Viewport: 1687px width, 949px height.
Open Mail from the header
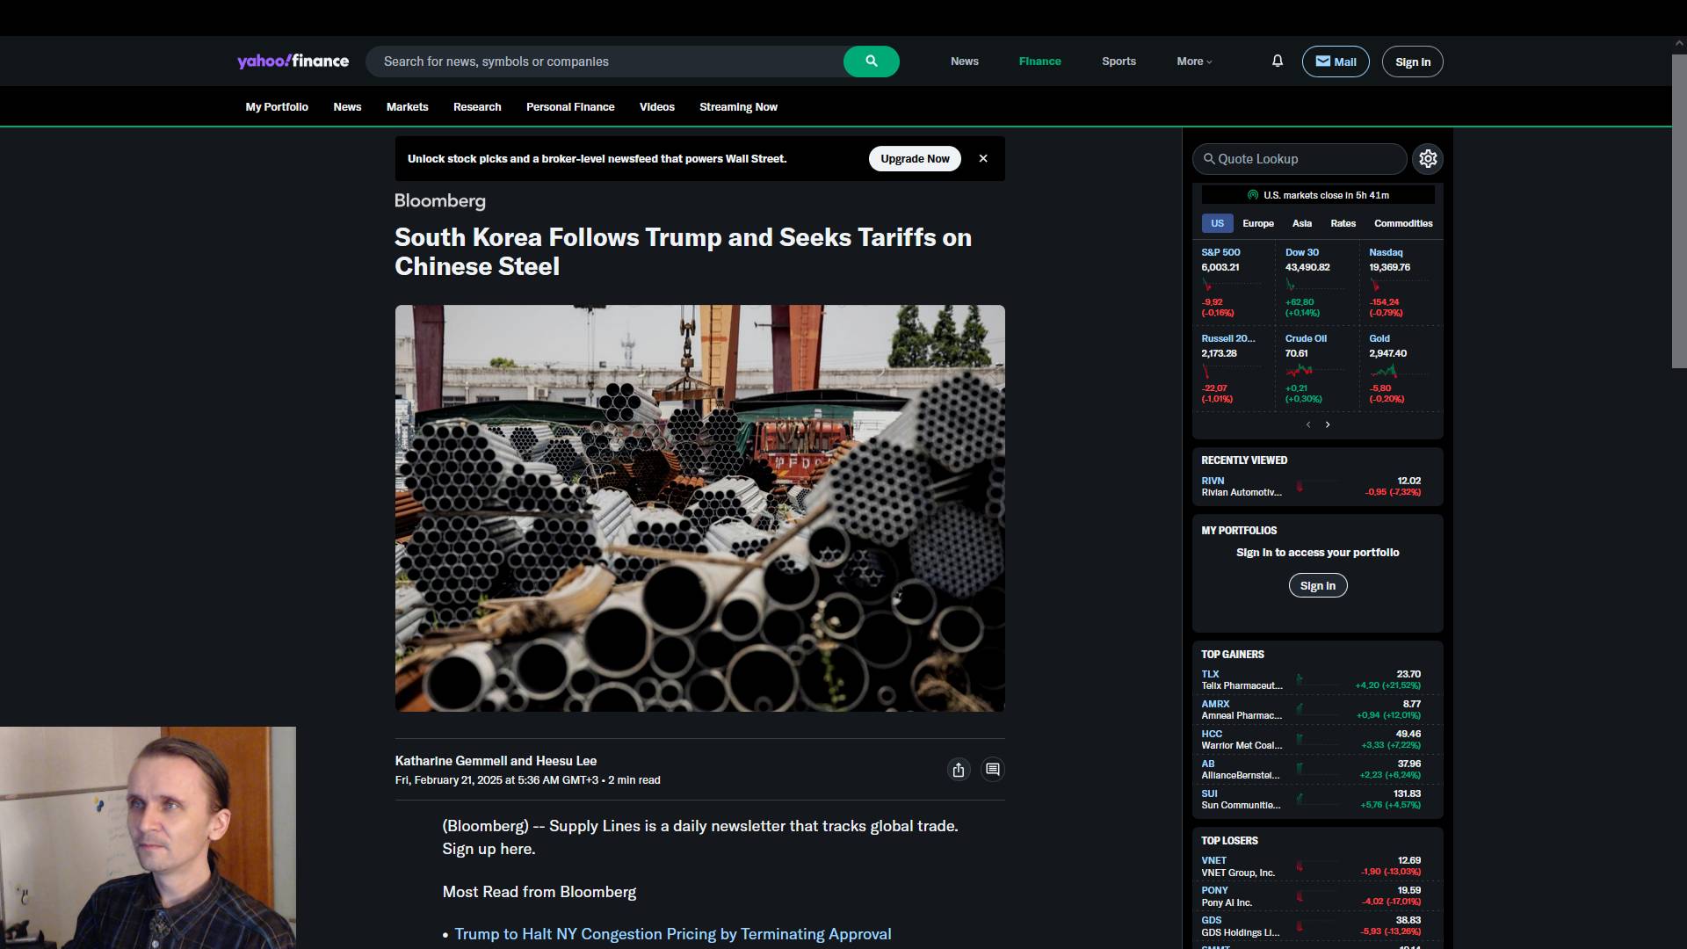1336,62
